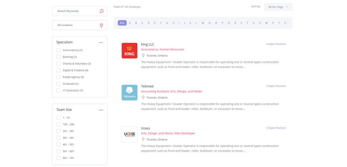Filter employers by letter Q
The height and width of the screenshot is (167, 347).
(229, 23)
